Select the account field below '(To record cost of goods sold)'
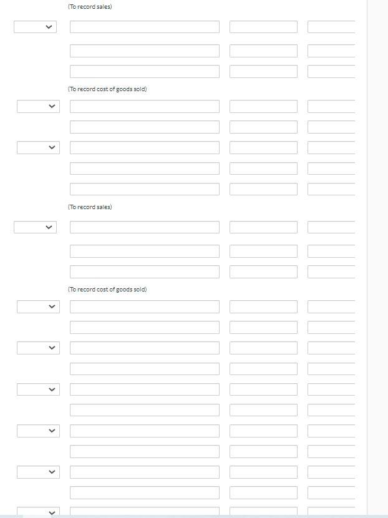 144,106
